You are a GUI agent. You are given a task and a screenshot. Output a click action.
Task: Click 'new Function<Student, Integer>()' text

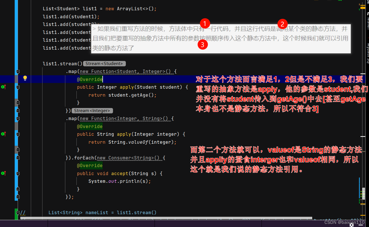tap(125, 71)
